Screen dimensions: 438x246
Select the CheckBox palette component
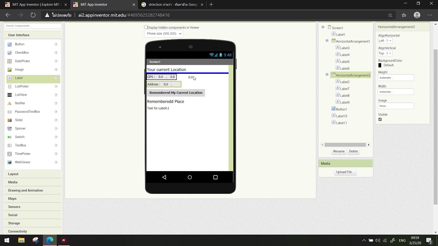22,53
